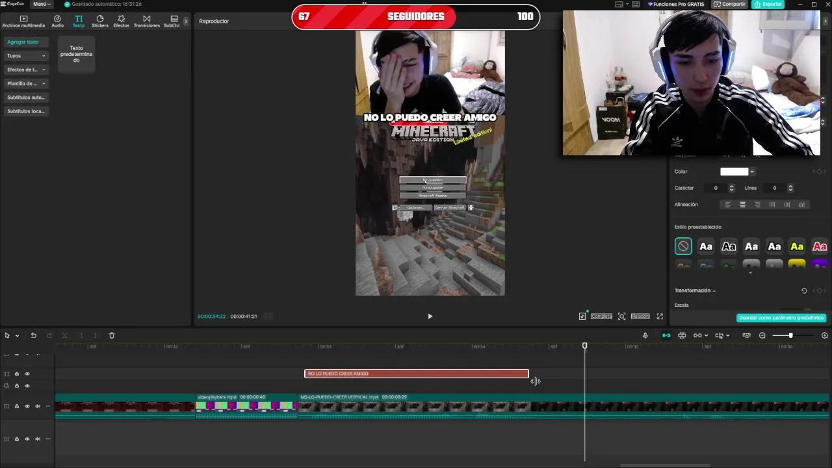Select the NO LO PUEDO CREER AMIGO text clip
Image resolution: width=832 pixels, height=468 pixels.
tap(416, 374)
